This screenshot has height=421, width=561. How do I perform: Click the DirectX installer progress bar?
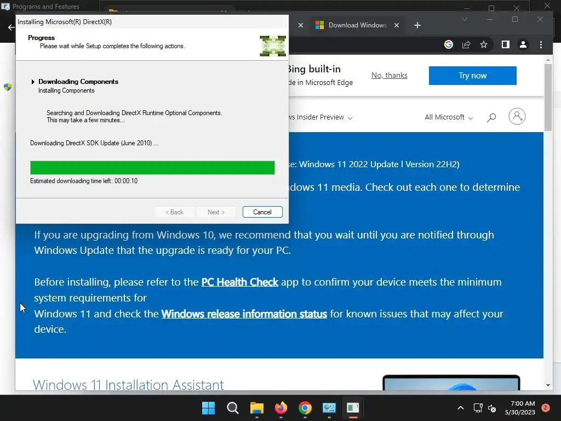(x=152, y=168)
